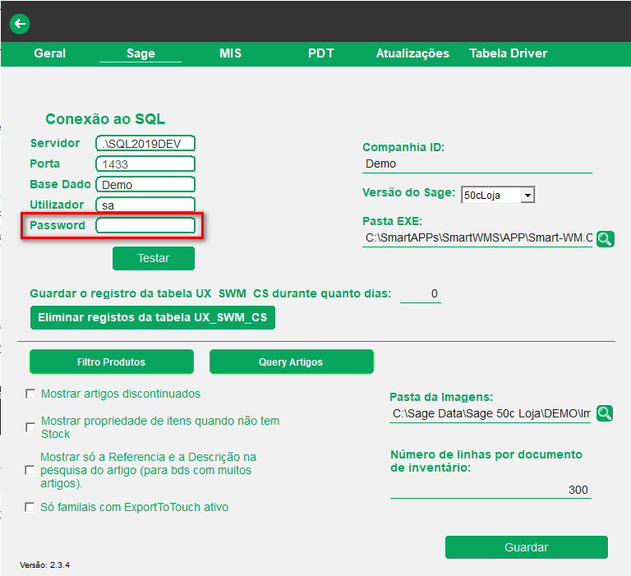Click the Pasta EXE path field

[477, 238]
